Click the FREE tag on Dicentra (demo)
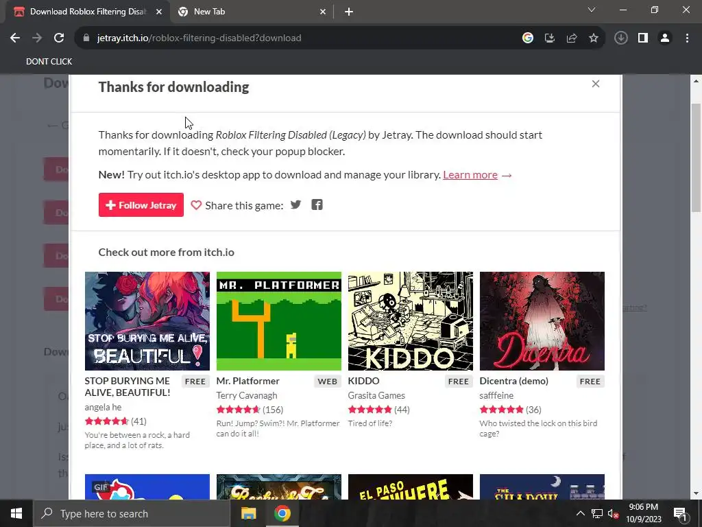Image resolution: width=702 pixels, height=527 pixels. tap(590, 382)
